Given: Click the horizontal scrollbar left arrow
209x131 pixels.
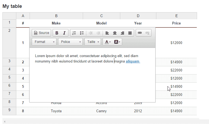Looking at the screenshot, I should point(4,121).
